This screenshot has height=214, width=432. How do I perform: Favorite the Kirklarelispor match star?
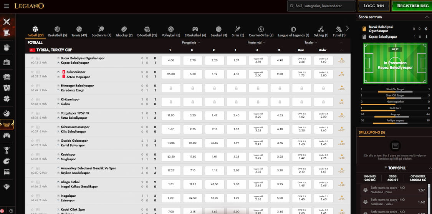tap(32, 99)
